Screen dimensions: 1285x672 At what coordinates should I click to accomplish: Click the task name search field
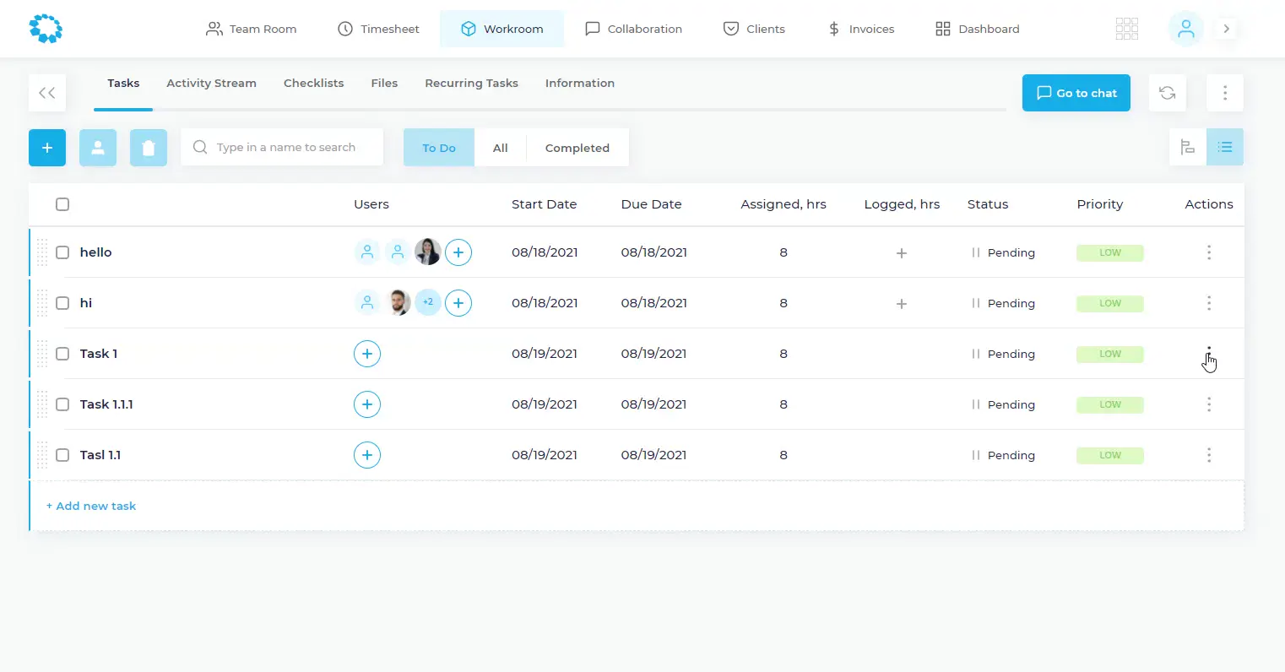285,148
